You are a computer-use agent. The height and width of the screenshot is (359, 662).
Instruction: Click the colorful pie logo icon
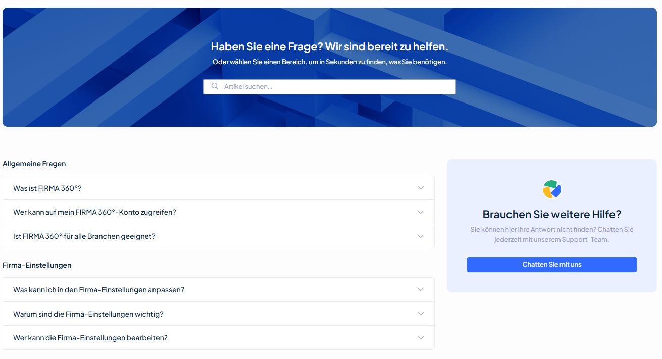pos(551,189)
